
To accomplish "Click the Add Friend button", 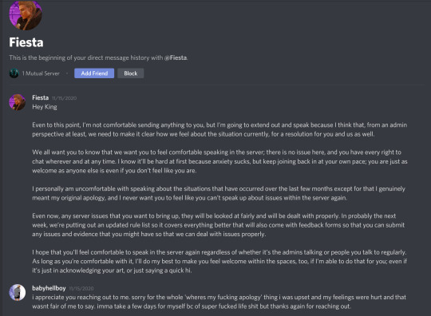I will (94, 73).
